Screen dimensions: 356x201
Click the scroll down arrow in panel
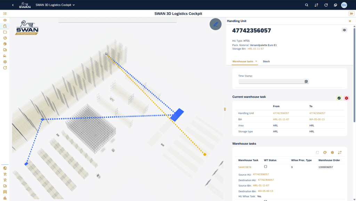pos(354,199)
